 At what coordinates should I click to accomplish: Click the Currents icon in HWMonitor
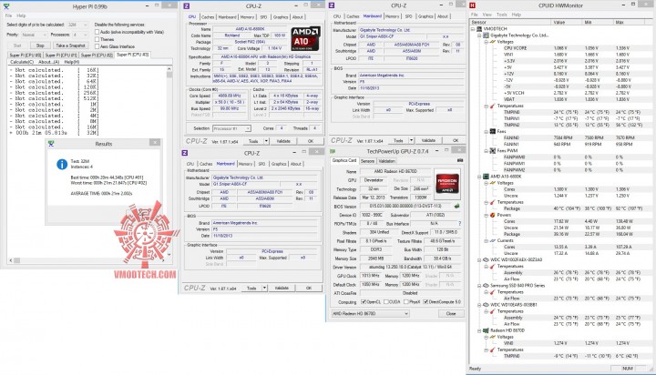pos(492,241)
